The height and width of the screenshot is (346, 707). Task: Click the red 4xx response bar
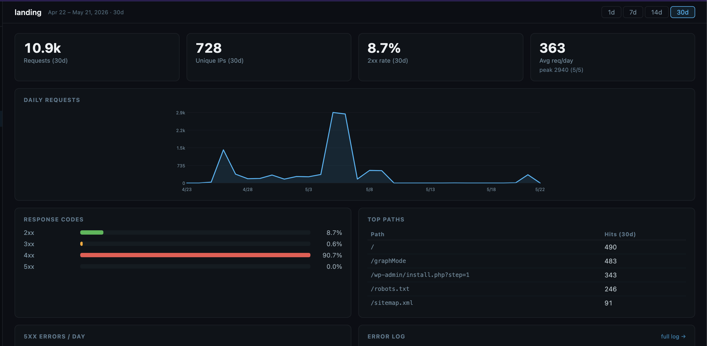point(195,255)
